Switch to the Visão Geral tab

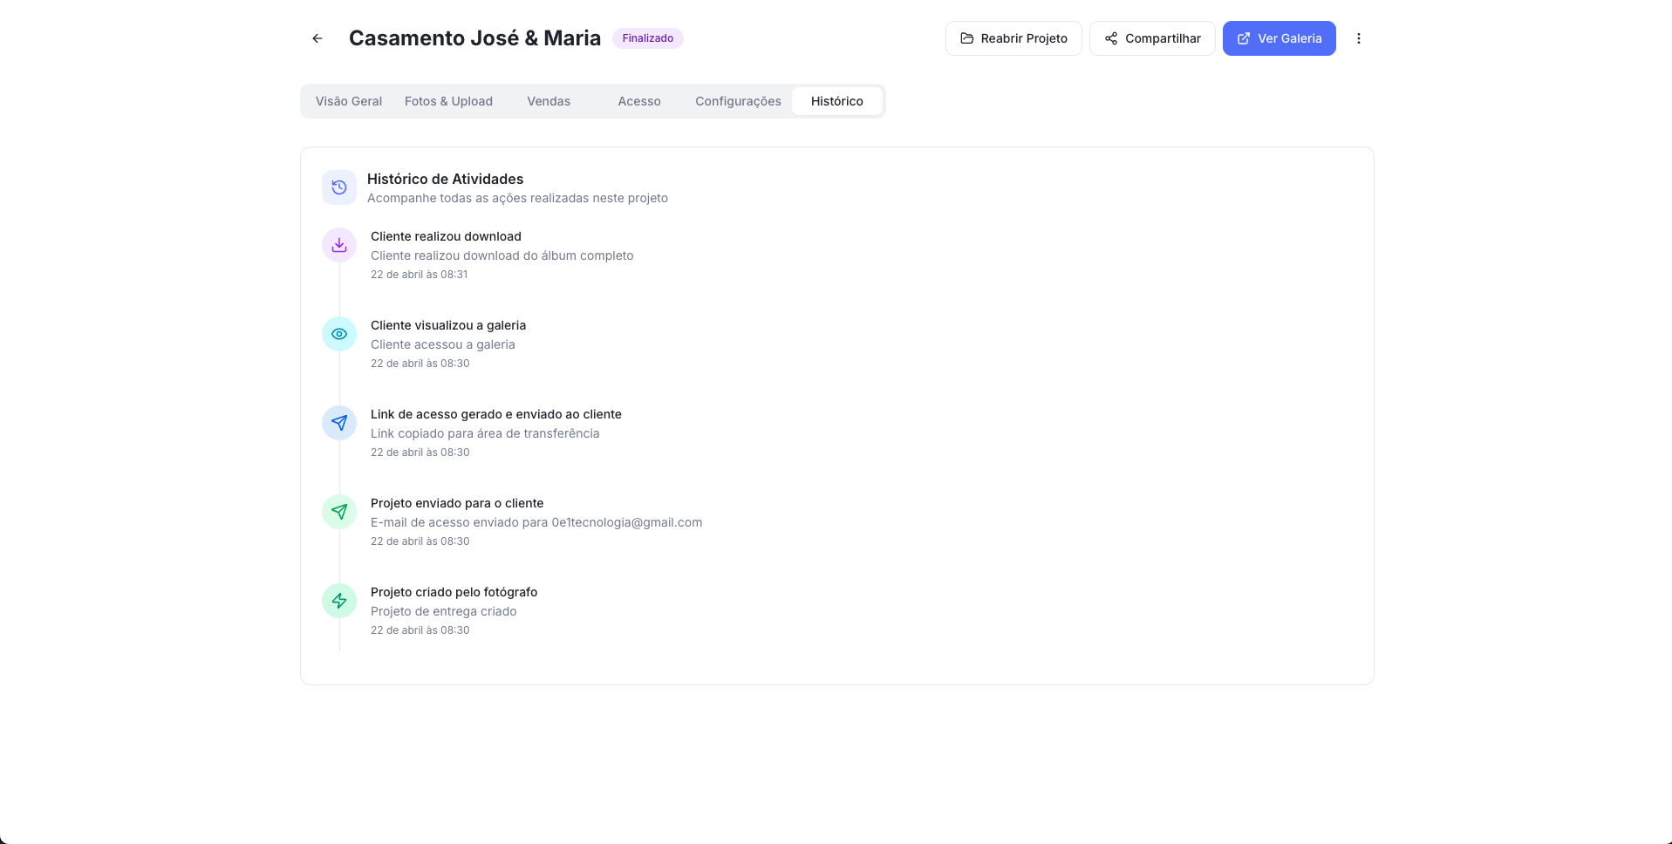(x=349, y=101)
